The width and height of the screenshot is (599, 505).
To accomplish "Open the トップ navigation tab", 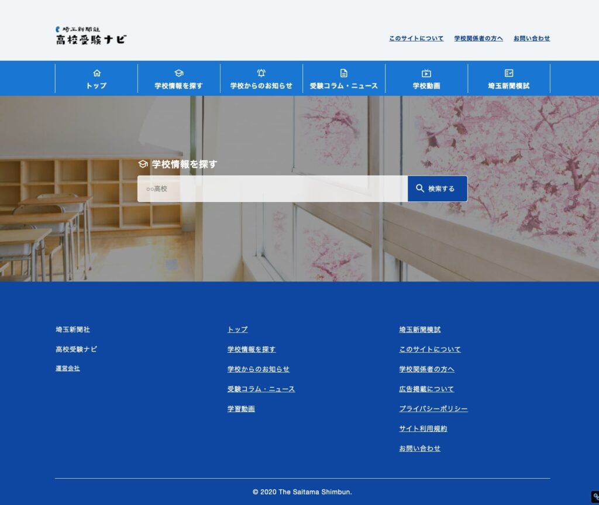I will [x=96, y=85].
